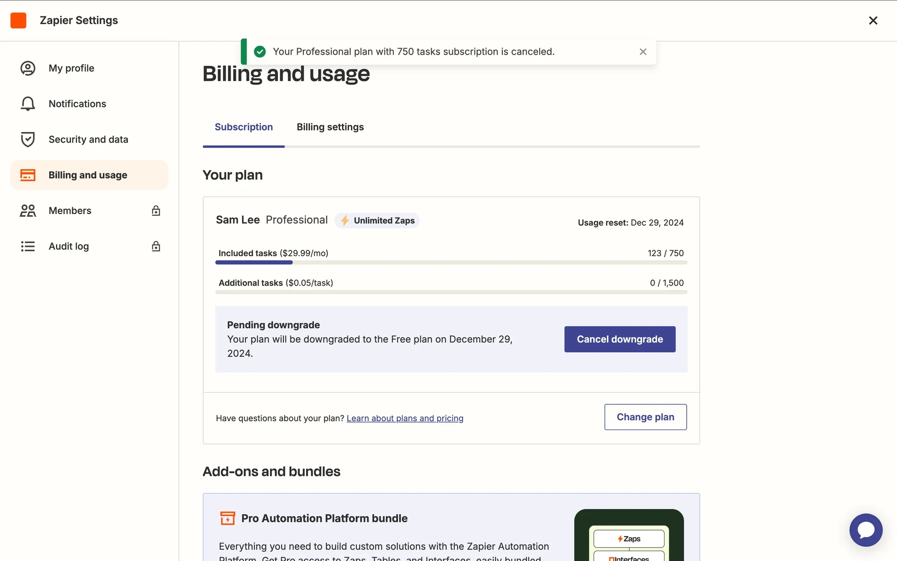Click the 0 / 1,500 additional task count
This screenshot has height=561, width=897.
tap(667, 283)
